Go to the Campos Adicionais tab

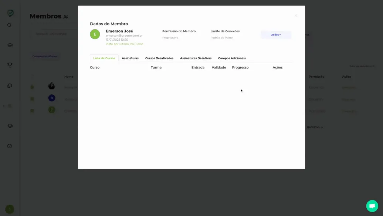tap(232, 58)
